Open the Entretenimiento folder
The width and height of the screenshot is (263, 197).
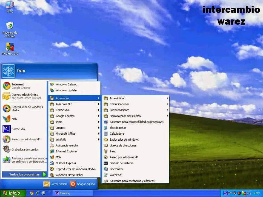click(136, 110)
